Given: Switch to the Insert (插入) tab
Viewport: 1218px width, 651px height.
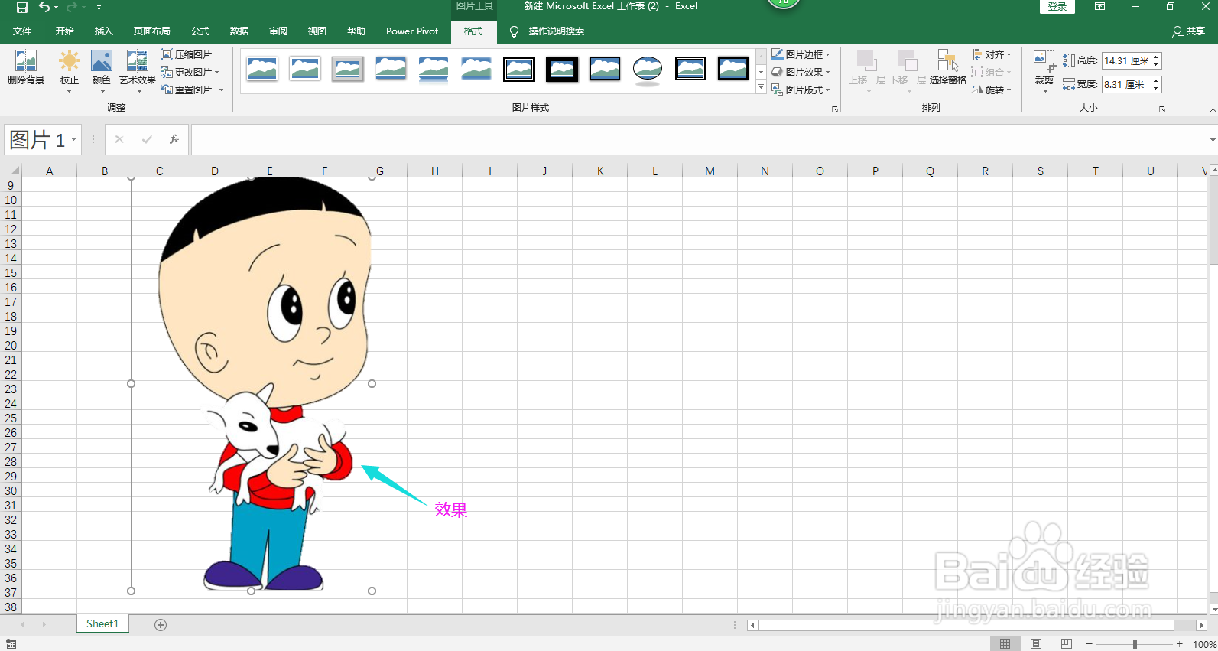Looking at the screenshot, I should 103,31.
